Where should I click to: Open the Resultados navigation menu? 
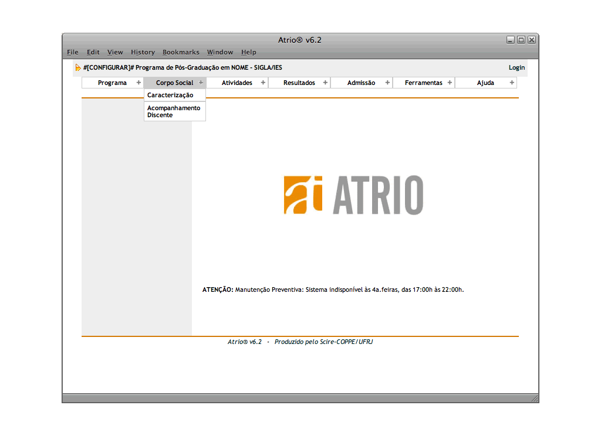pos(299,83)
